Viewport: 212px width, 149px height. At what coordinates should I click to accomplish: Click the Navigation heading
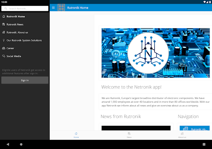coord(188,117)
